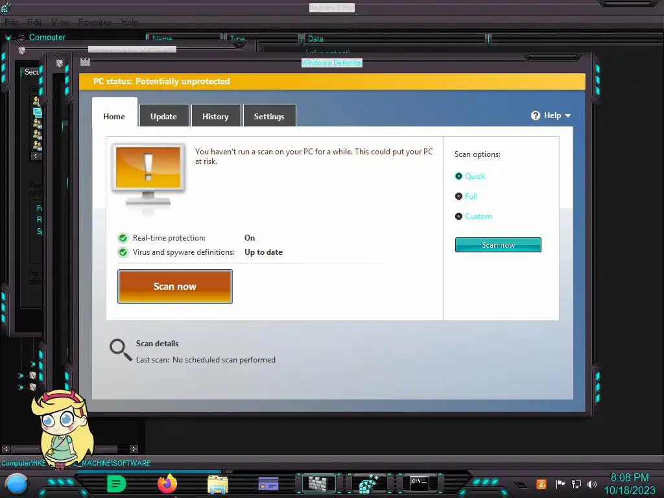Image resolution: width=664 pixels, height=498 pixels.
Task: Launch Firefox from the taskbar
Action: pyautogui.click(x=167, y=484)
